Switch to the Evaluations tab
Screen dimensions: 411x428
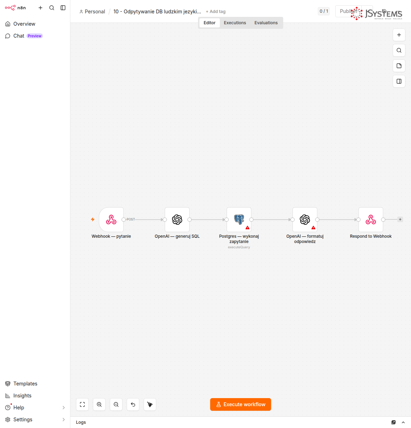[x=266, y=23]
